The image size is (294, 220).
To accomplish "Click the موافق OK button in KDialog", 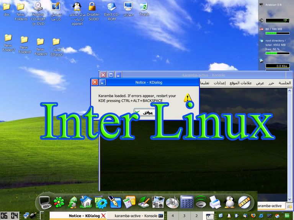I will coord(144,112).
